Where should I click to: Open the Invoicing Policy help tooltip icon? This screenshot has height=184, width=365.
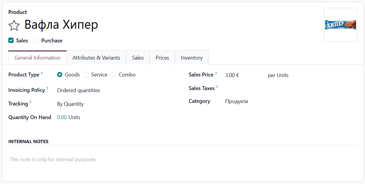pos(47,89)
